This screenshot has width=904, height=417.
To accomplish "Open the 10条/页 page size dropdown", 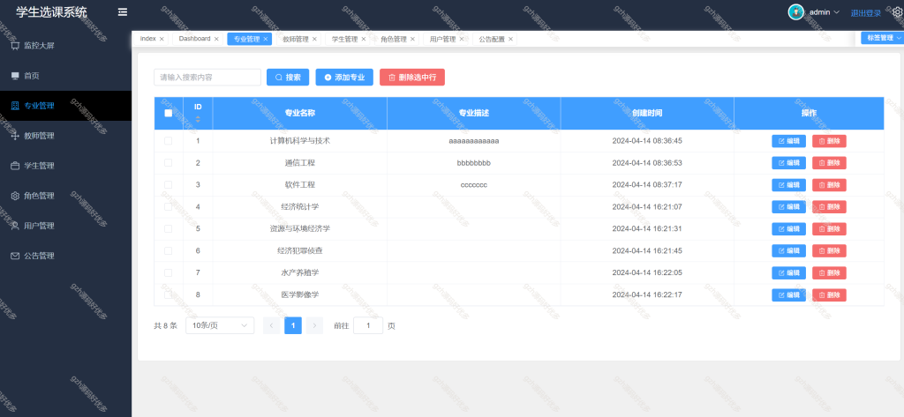I will 220,325.
